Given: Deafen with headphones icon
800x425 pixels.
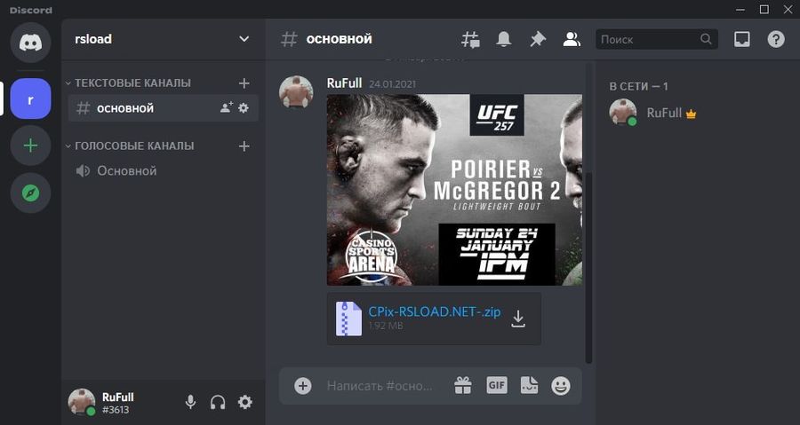Looking at the screenshot, I should [218, 403].
